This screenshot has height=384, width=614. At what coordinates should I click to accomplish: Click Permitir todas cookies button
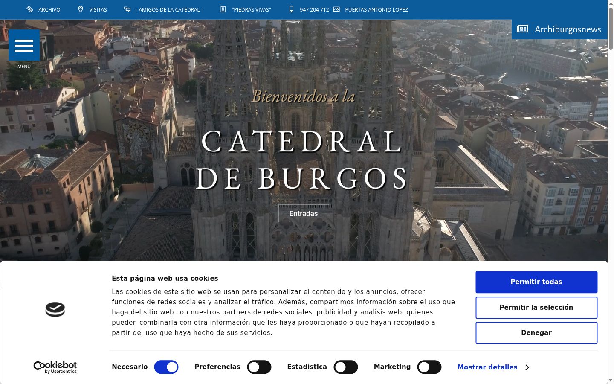click(536, 282)
